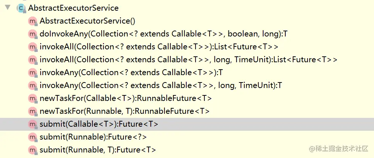The width and height of the screenshot is (374, 158).
Task: Click method icon beside AbstractExecutorService() constructor
Action: (x=33, y=21)
